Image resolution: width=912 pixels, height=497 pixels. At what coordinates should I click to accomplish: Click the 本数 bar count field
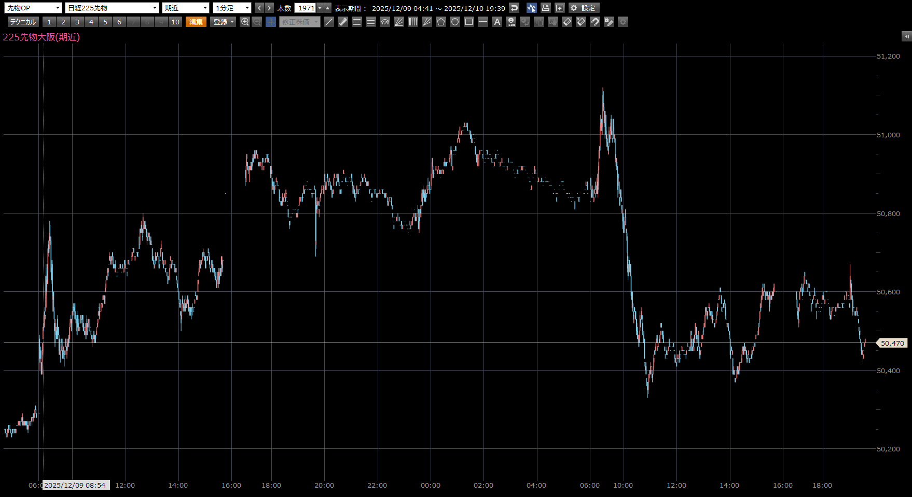pyautogui.click(x=306, y=8)
